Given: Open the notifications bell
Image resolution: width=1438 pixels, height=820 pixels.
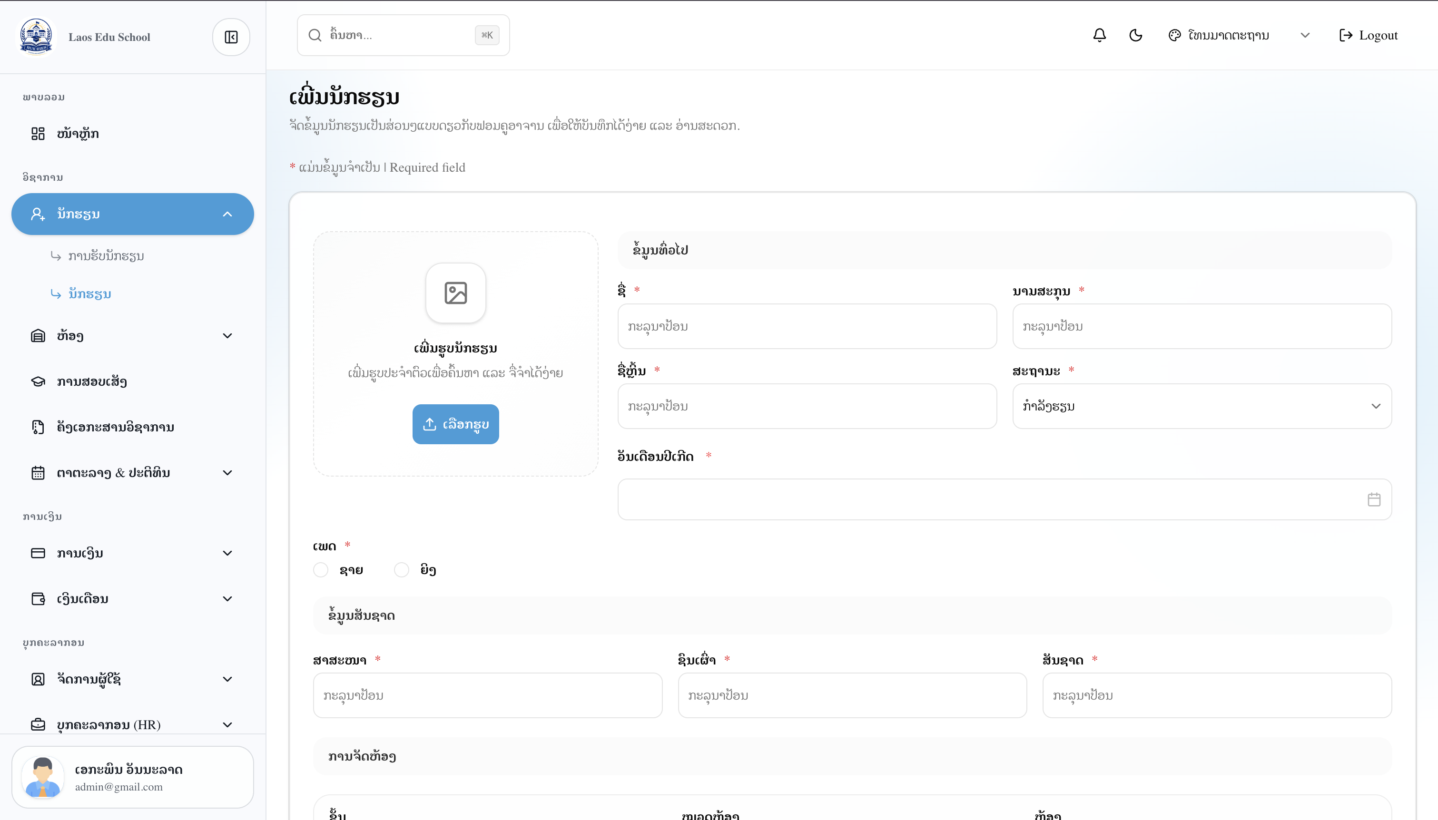Looking at the screenshot, I should [x=1100, y=36].
